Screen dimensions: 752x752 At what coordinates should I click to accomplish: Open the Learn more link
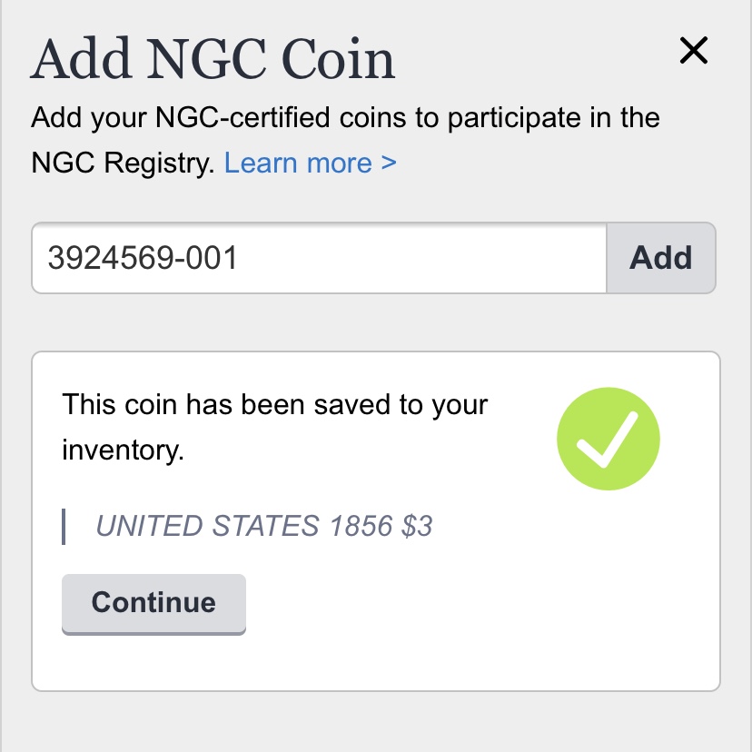311,163
